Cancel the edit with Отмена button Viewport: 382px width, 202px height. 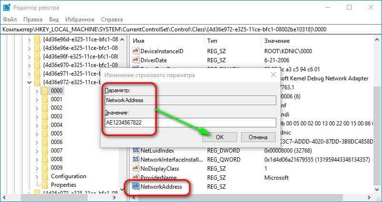click(x=258, y=137)
